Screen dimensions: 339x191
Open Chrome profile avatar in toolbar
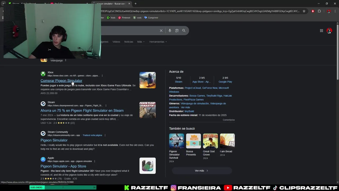[329, 11]
